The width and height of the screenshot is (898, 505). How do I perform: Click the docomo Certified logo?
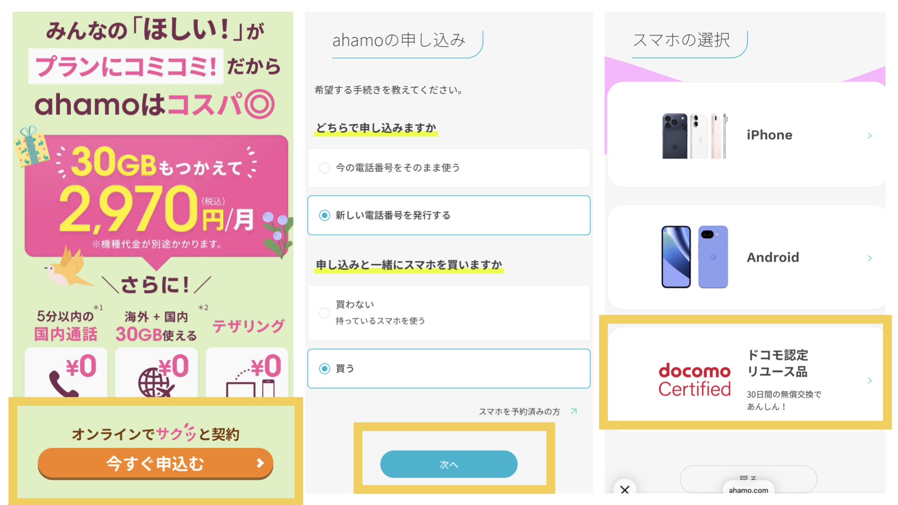695,380
